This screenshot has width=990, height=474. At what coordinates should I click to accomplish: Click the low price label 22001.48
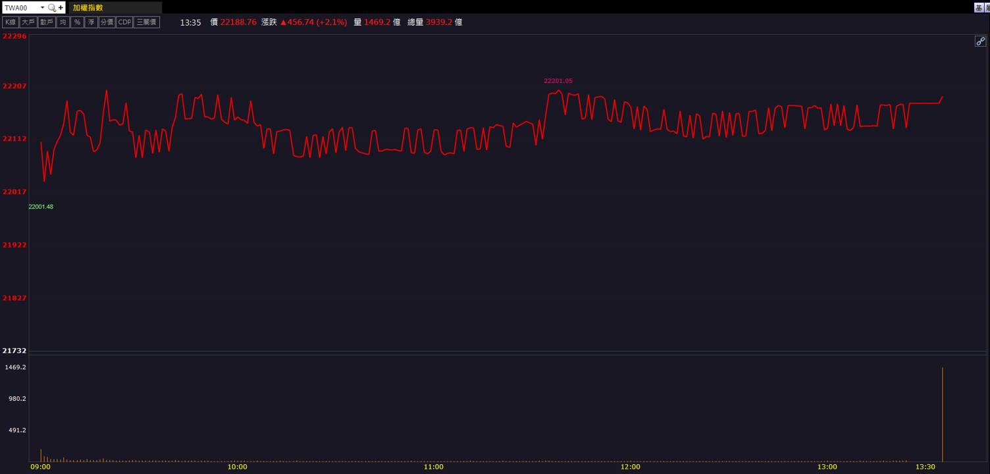(41, 207)
